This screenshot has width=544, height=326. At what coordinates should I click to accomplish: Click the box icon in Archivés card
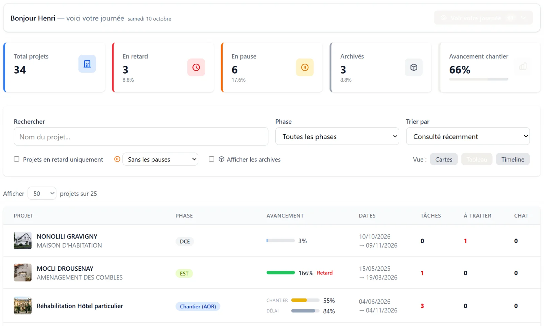pos(414,67)
